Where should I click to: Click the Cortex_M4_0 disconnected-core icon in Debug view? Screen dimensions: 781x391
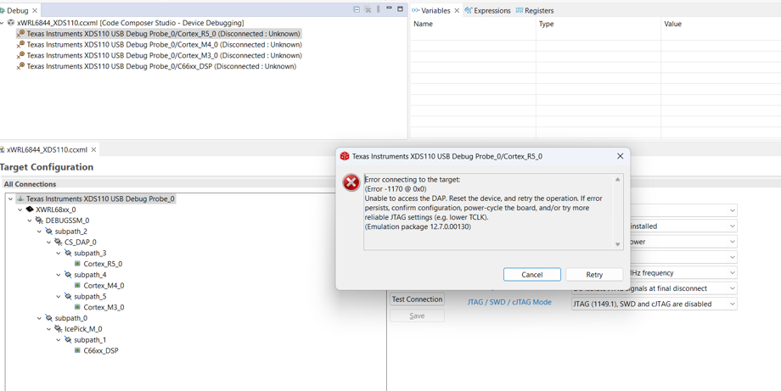[x=20, y=45]
